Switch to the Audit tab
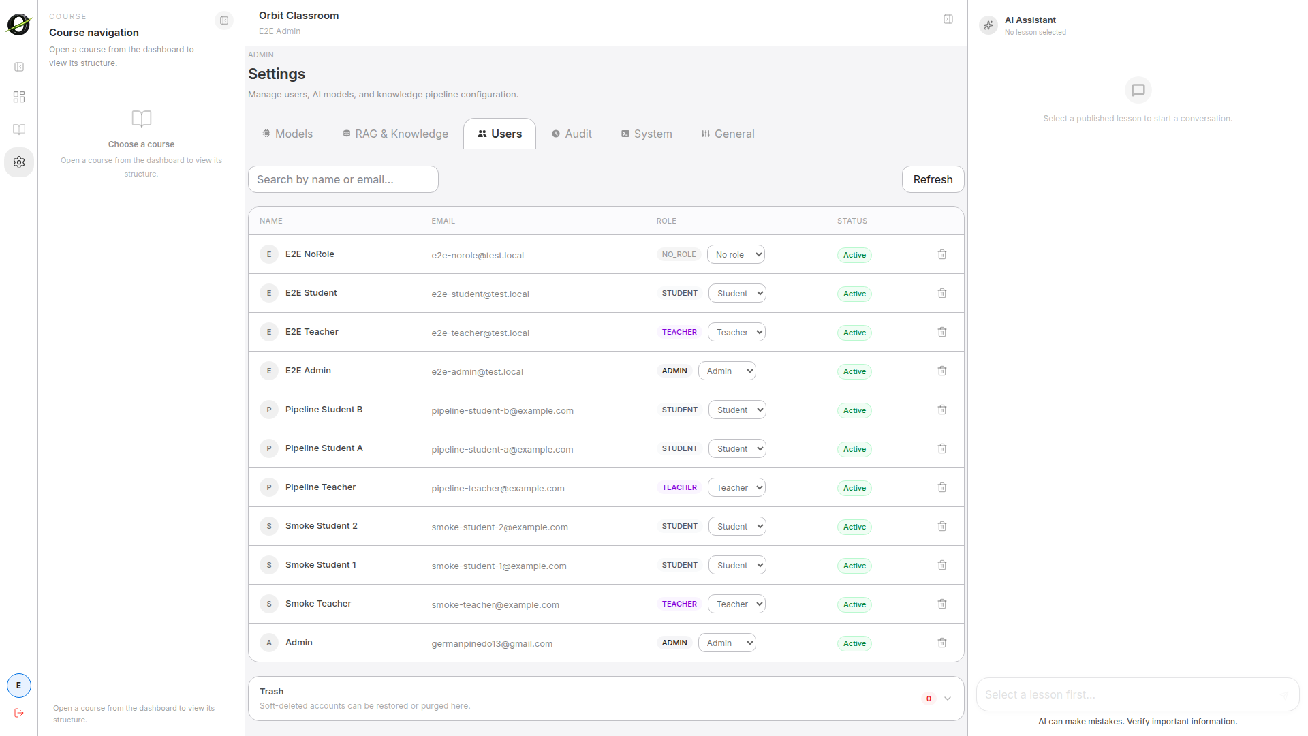This screenshot has height=736, width=1308. tap(572, 134)
